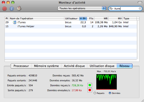Click the toolbar toggle pill at top right

click(x=140, y=2)
